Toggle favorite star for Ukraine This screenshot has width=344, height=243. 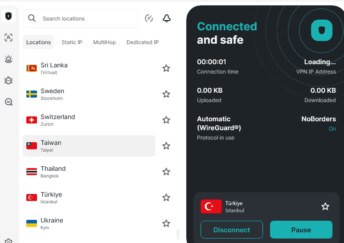point(166,223)
